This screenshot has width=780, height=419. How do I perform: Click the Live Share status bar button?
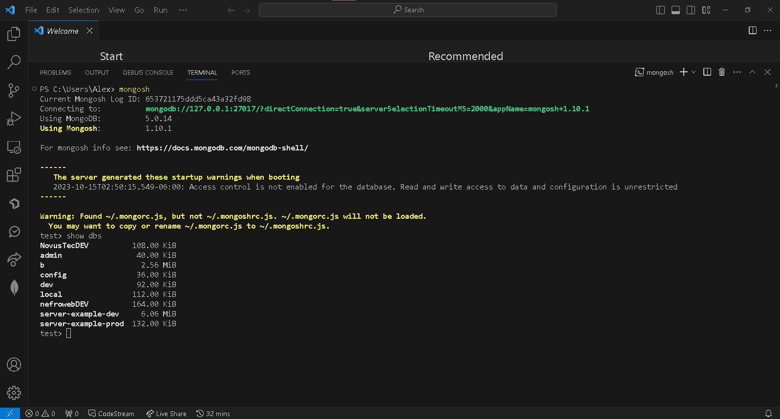point(167,414)
